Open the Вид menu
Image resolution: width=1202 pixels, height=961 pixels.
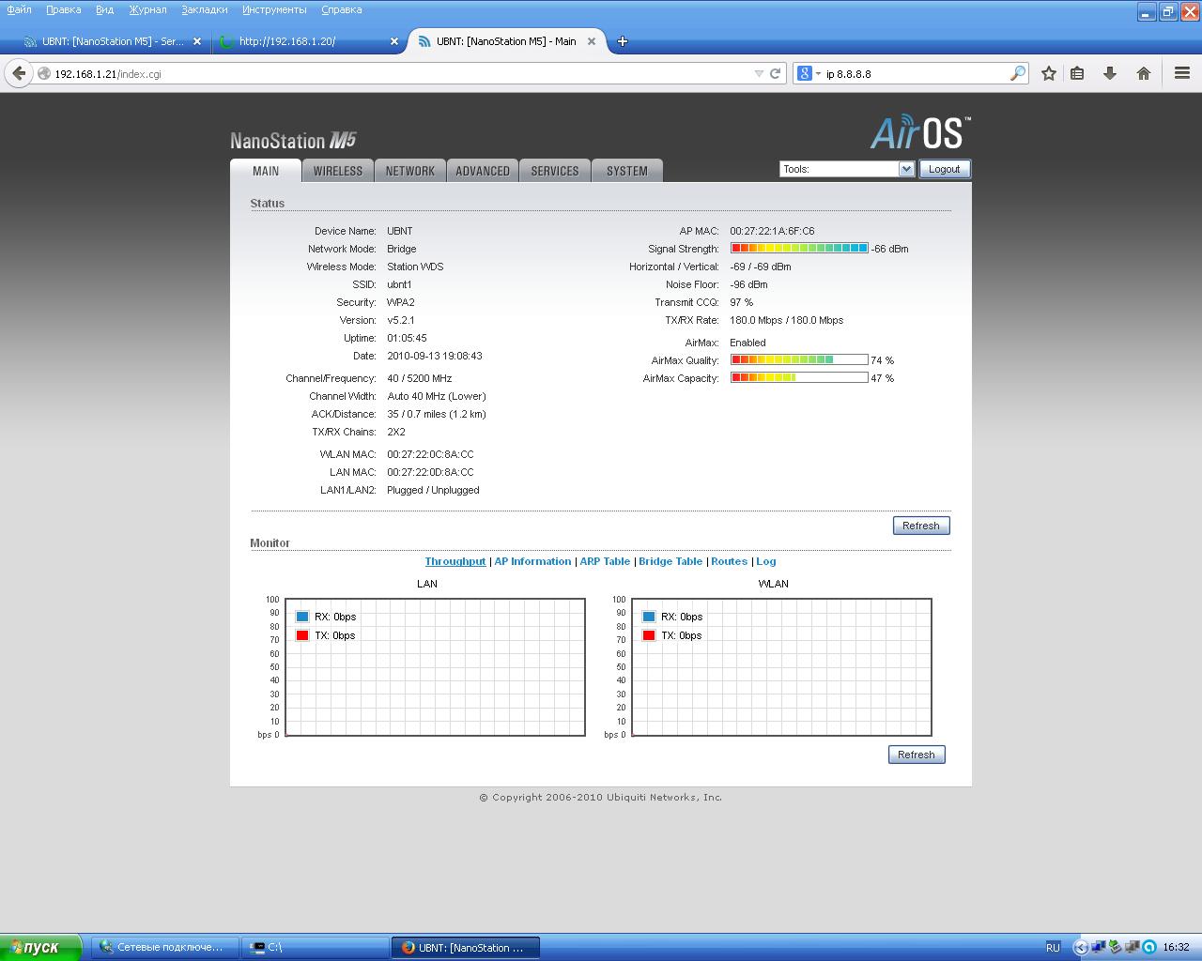click(x=104, y=9)
